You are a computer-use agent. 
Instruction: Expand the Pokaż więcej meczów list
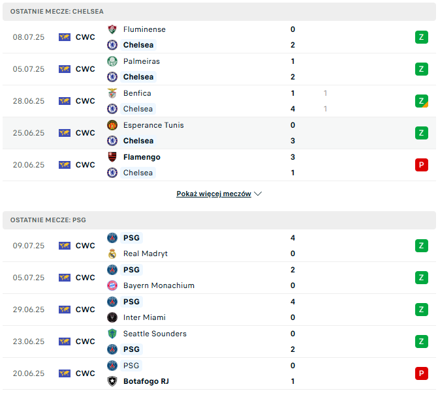(x=213, y=194)
